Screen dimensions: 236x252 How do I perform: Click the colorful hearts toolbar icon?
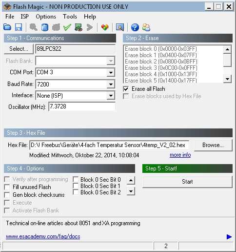point(105,27)
